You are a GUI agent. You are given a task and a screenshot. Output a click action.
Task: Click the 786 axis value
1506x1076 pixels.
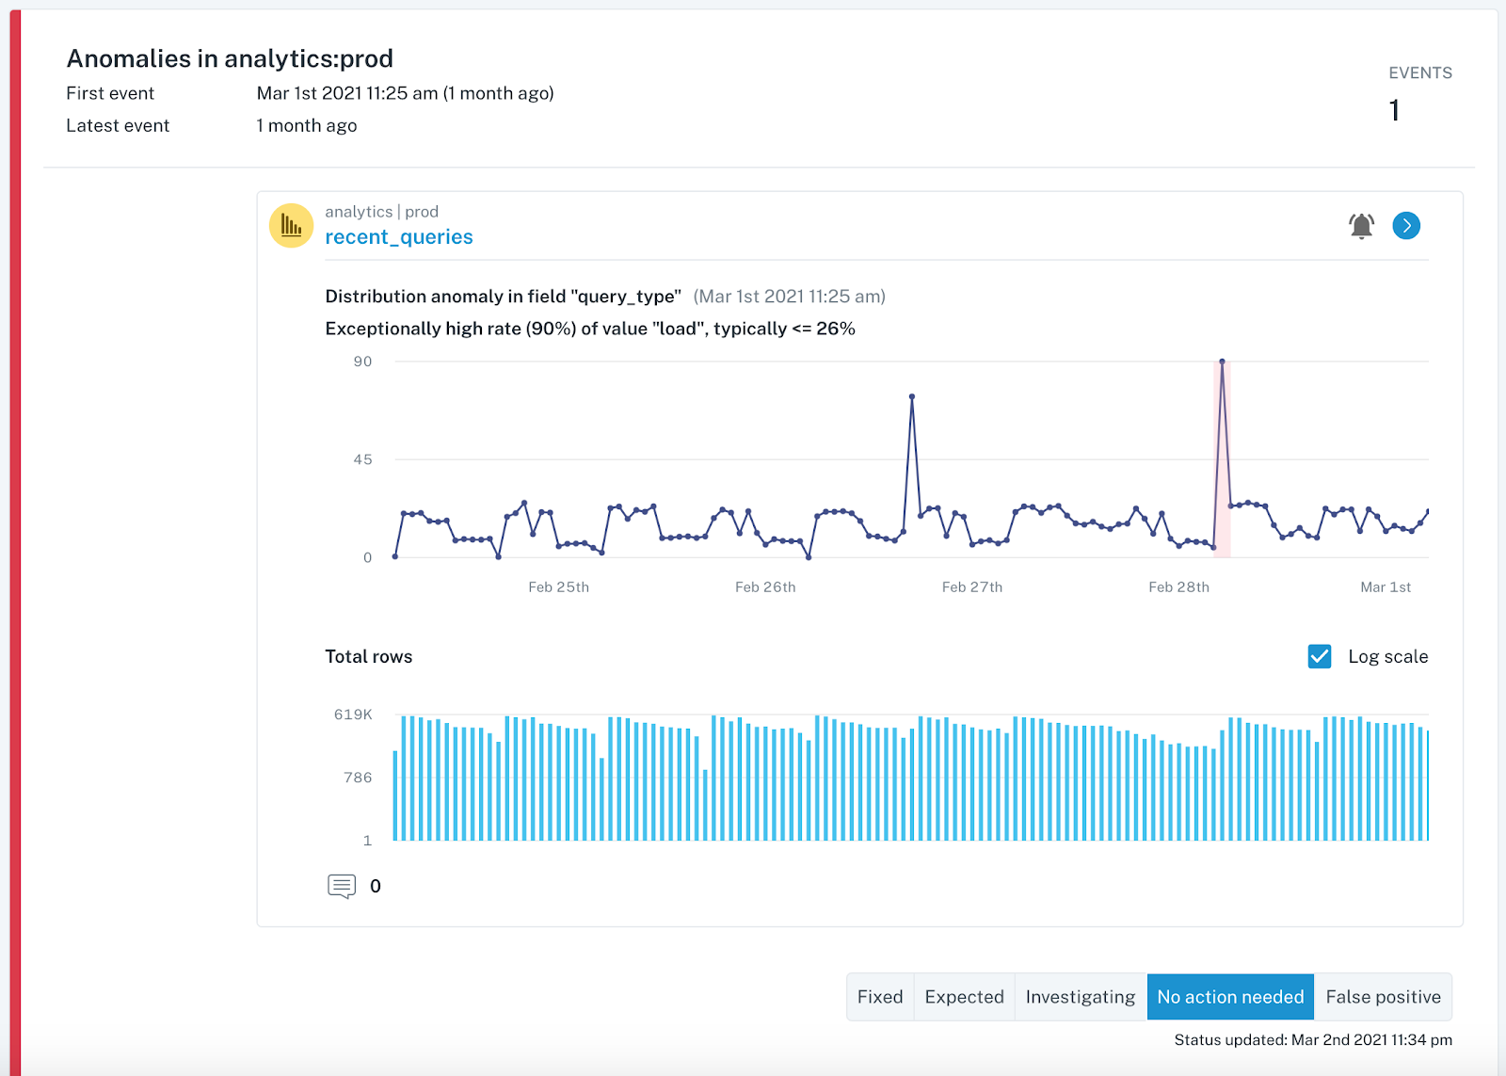[x=358, y=778]
